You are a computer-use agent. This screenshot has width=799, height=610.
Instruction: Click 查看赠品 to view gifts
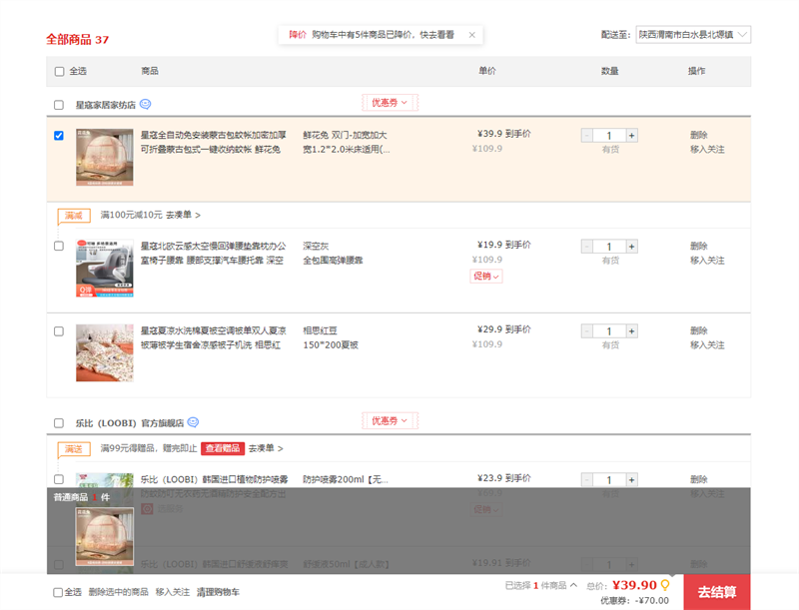click(222, 449)
